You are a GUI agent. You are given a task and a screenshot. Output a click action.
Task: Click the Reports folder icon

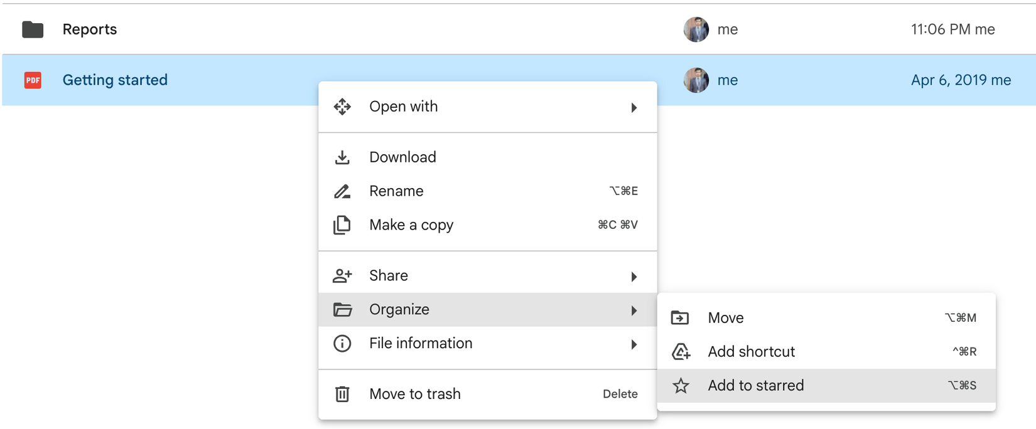point(33,29)
